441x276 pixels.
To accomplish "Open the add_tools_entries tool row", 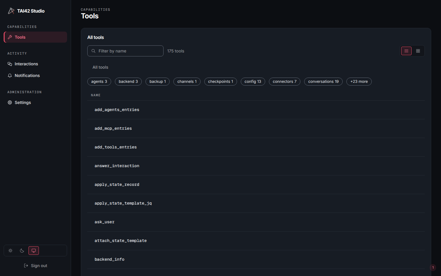I will coord(256,147).
